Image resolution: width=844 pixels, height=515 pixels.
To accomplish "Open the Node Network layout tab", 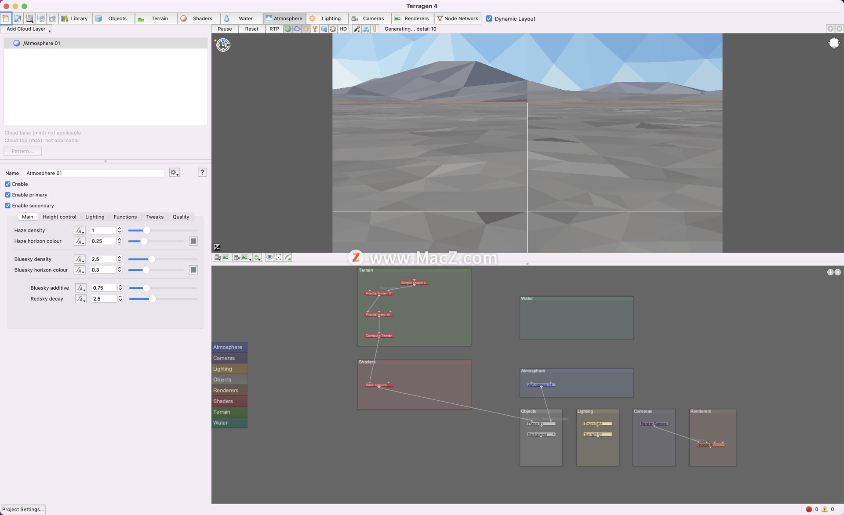I will coord(458,18).
